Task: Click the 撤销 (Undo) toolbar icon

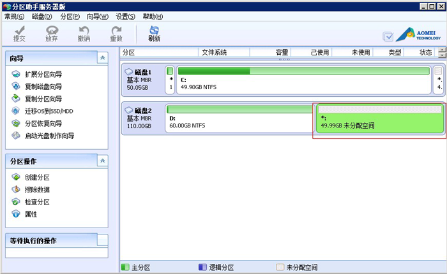Action: (84, 34)
